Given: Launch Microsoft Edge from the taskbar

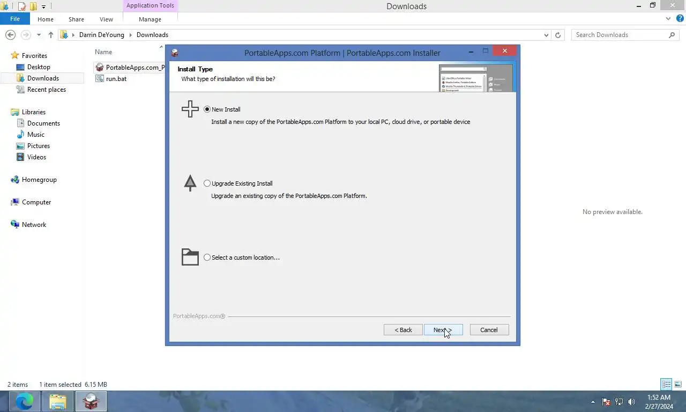Looking at the screenshot, I should (x=24, y=401).
